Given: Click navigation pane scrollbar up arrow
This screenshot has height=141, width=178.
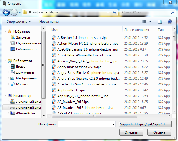Looking at the screenshot, I should point(44,29).
